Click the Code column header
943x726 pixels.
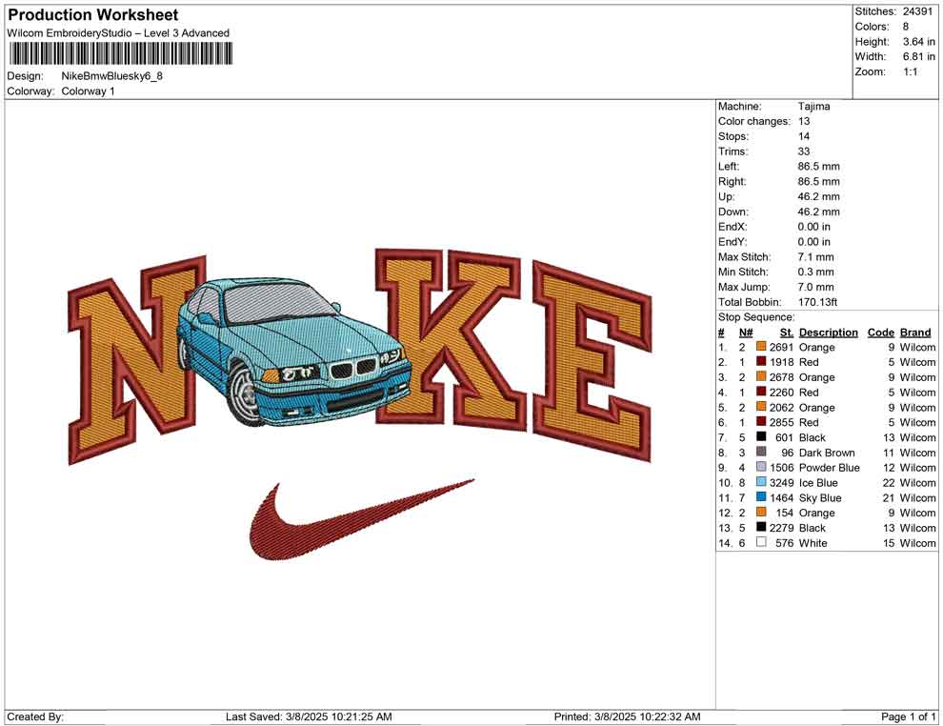880,333
